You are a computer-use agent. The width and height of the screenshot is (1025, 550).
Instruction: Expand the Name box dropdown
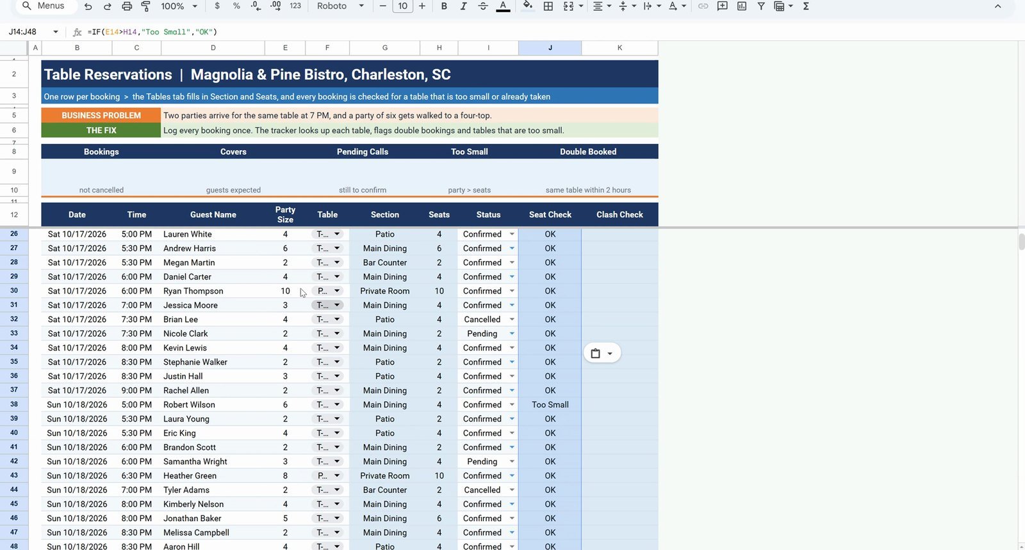tap(56, 31)
